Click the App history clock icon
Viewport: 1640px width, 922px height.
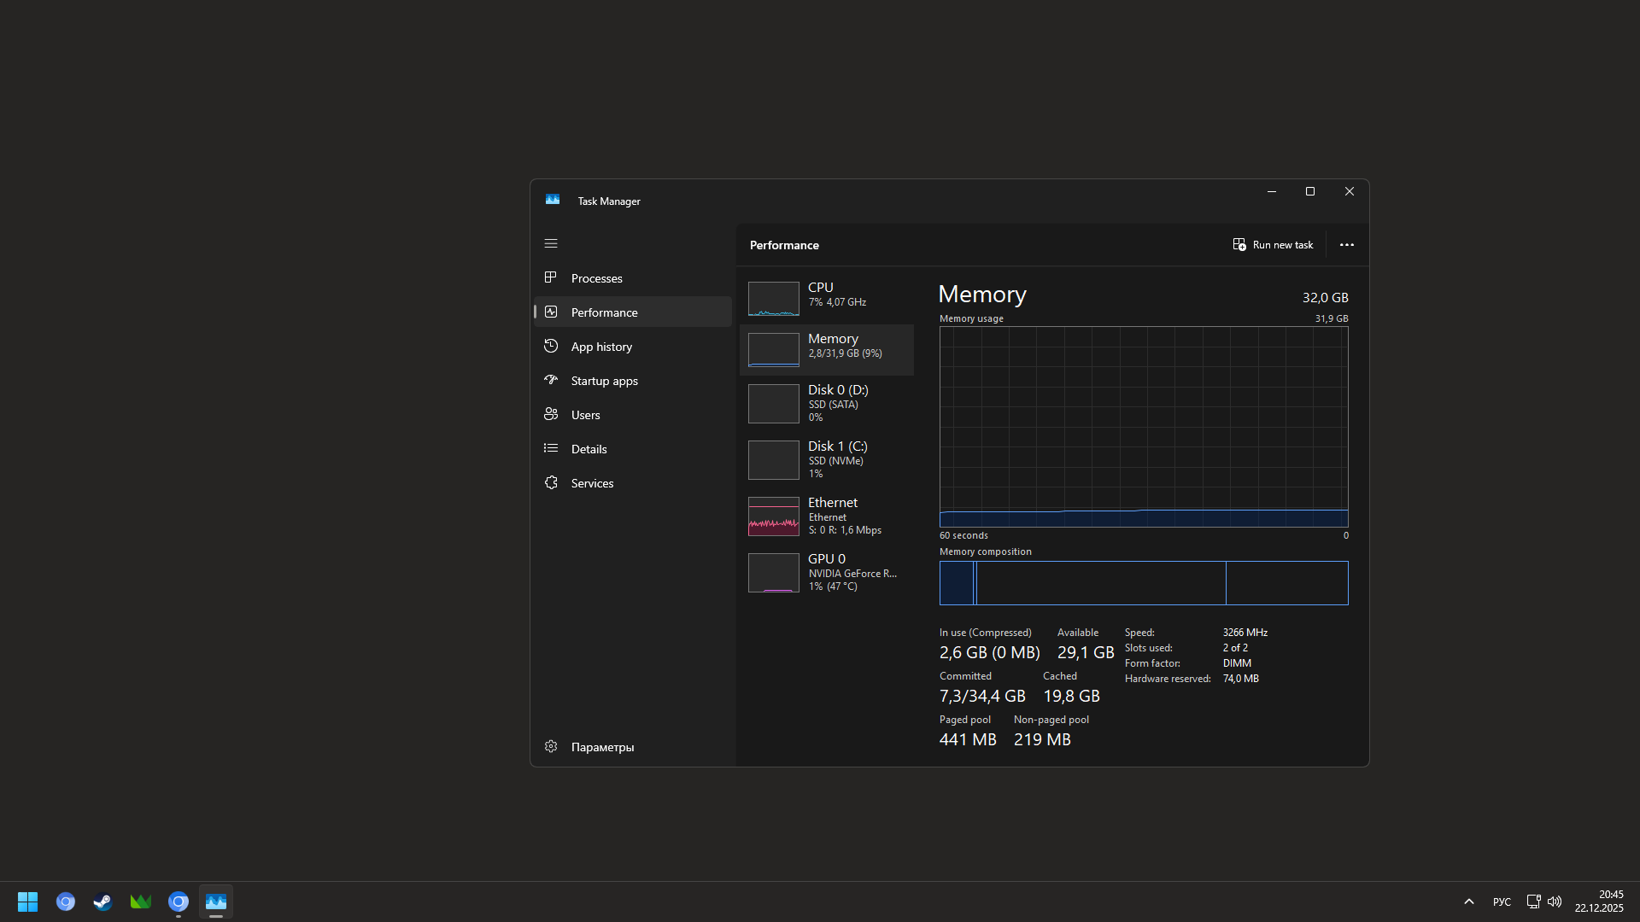pyautogui.click(x=551, y=347)
